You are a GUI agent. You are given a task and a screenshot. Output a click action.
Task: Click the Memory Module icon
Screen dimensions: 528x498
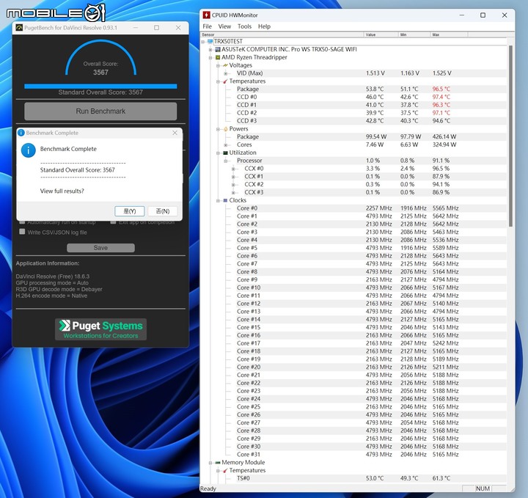coord(218,463)
